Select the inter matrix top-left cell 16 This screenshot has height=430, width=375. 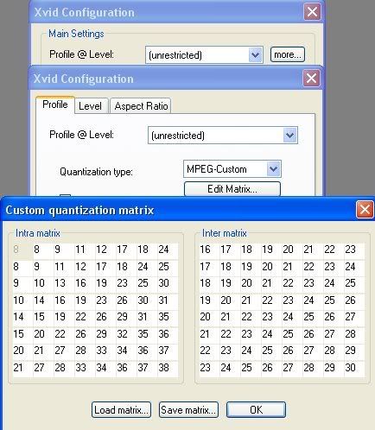tap(209, 250)
